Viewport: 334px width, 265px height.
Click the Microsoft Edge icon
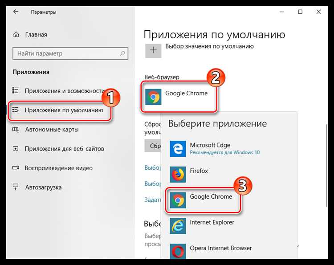178,149
